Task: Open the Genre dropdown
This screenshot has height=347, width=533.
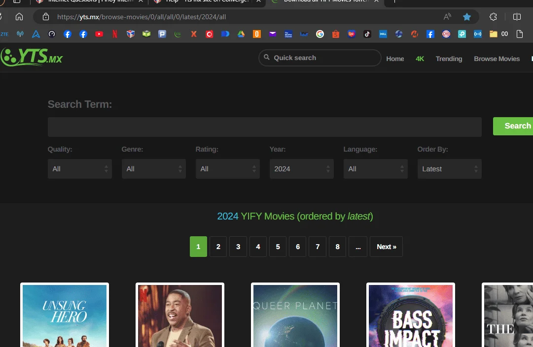Action: click(x=154, y=169)
